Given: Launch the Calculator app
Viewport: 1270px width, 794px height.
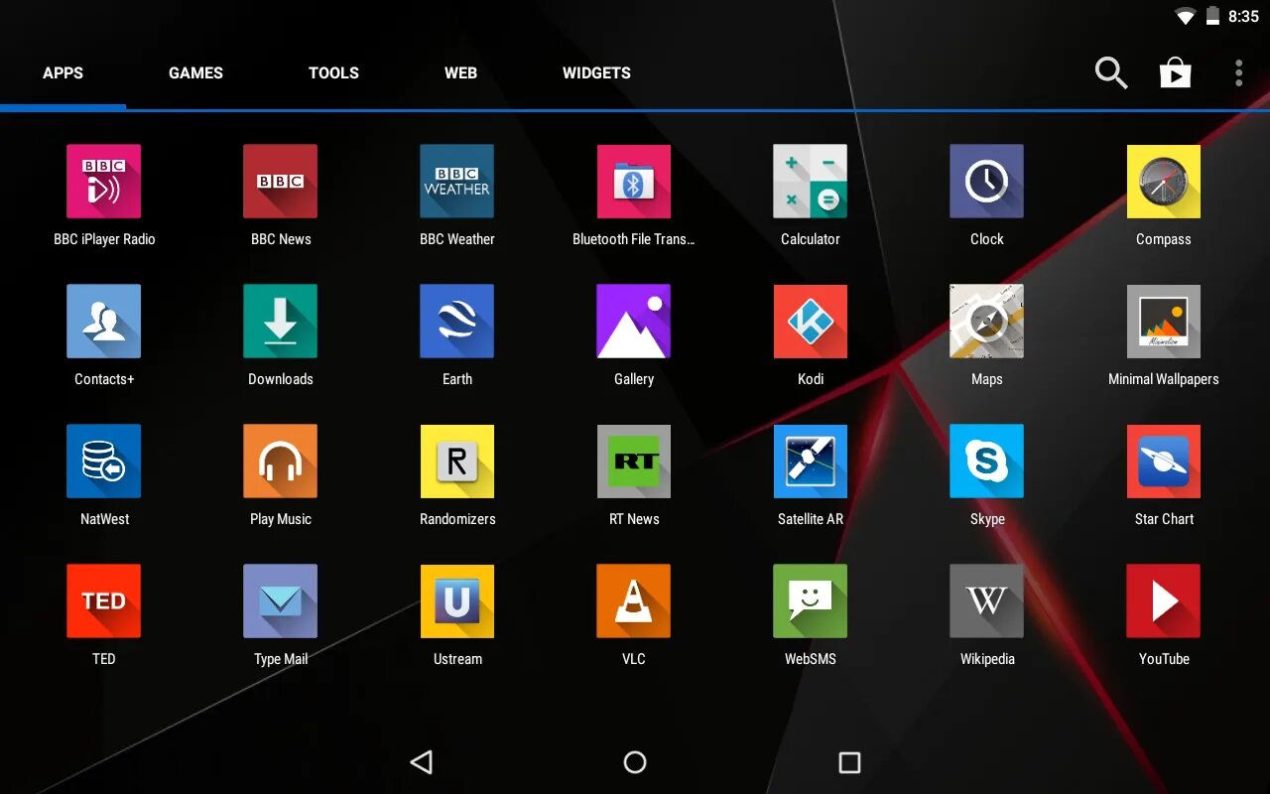Looking at the screenshot, I should click(x=811, y=182).
